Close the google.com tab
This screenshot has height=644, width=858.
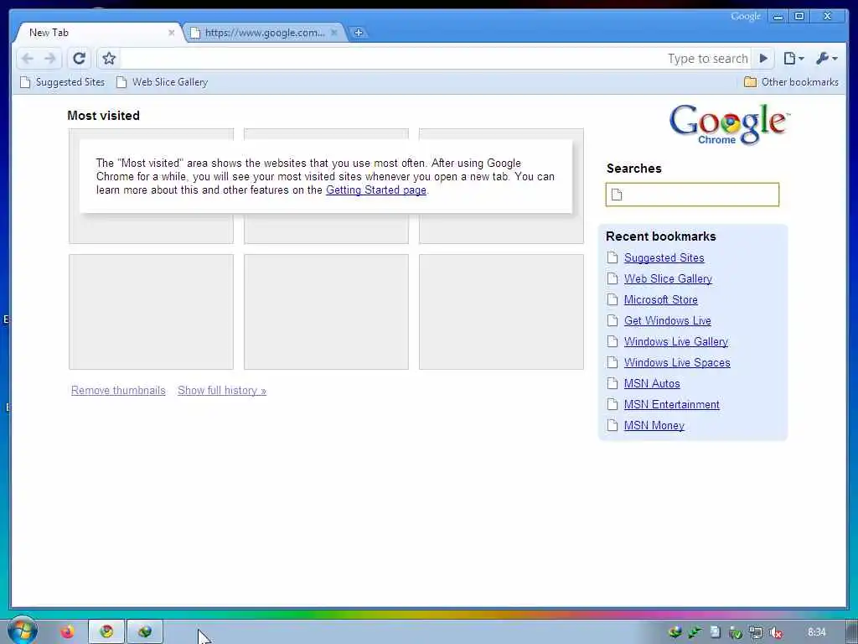[x=334, y=33]
